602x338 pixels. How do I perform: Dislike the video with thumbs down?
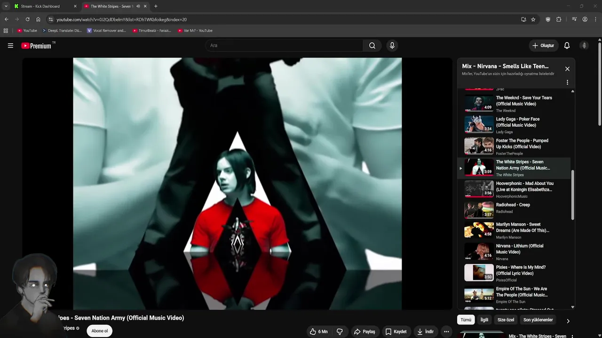pyautogui.click(x=340, y=331)
